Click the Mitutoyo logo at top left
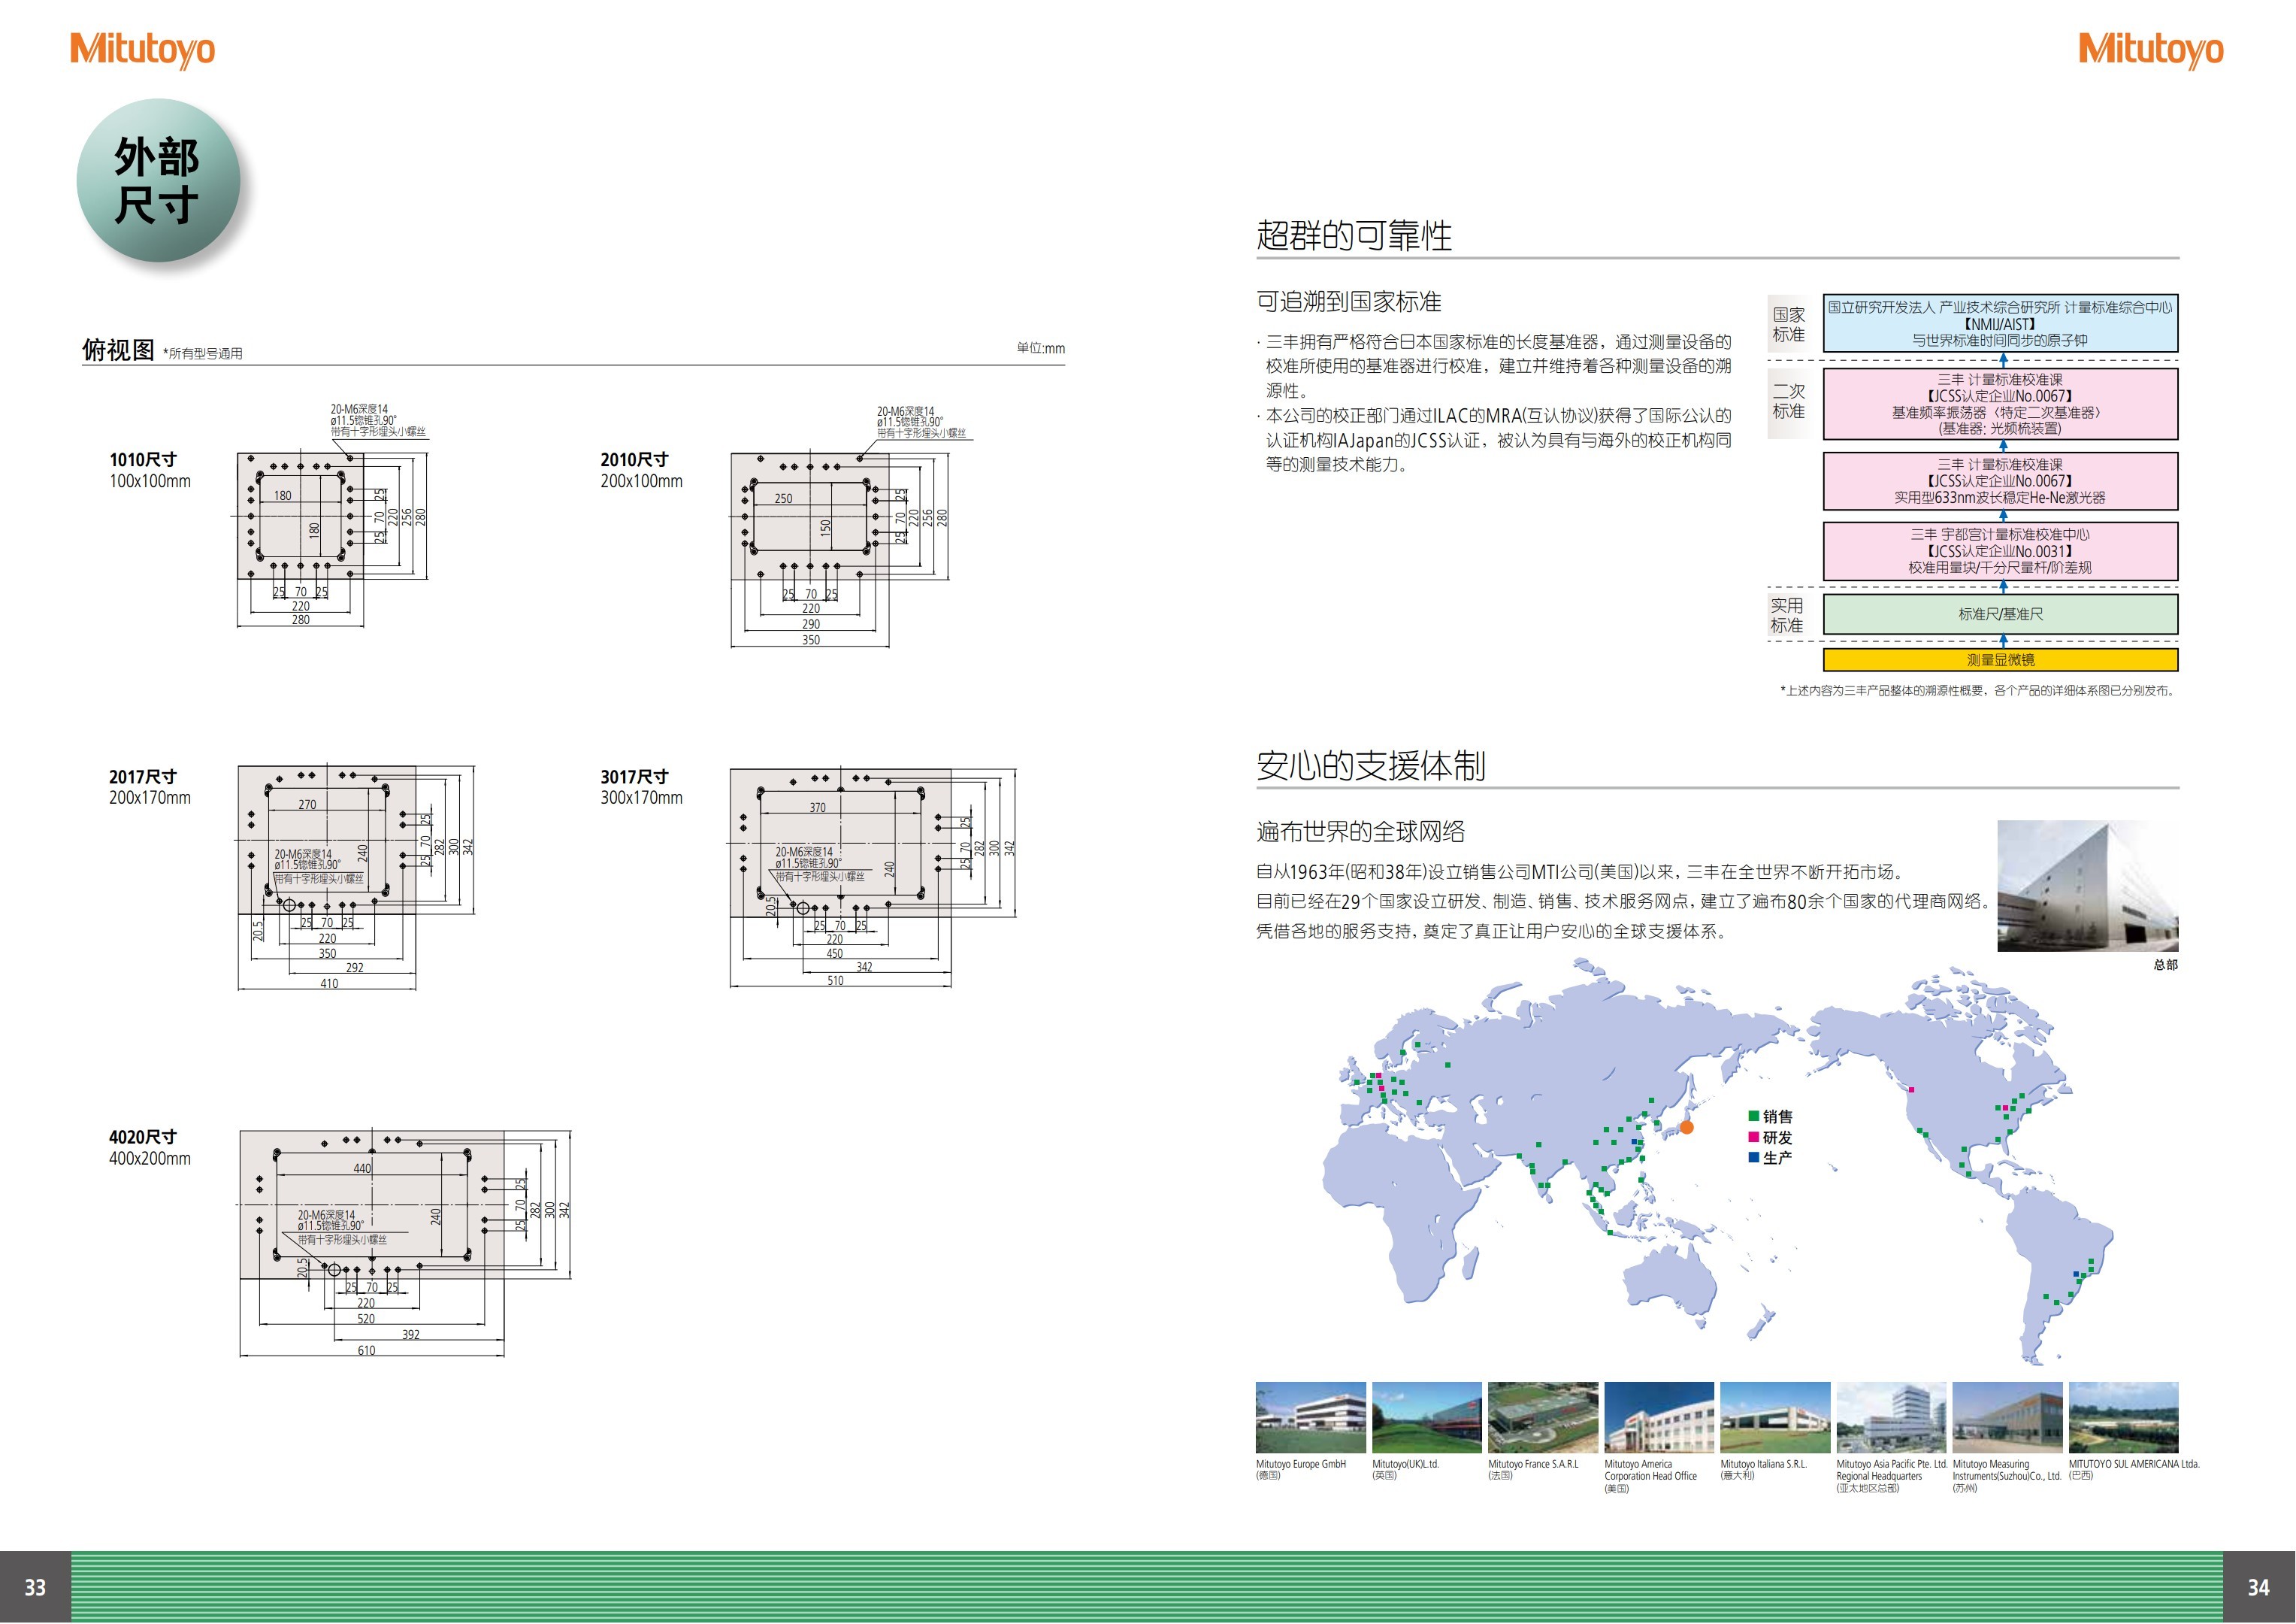The width and height of the screenshot is (2296, 1624). pos(142,49)
